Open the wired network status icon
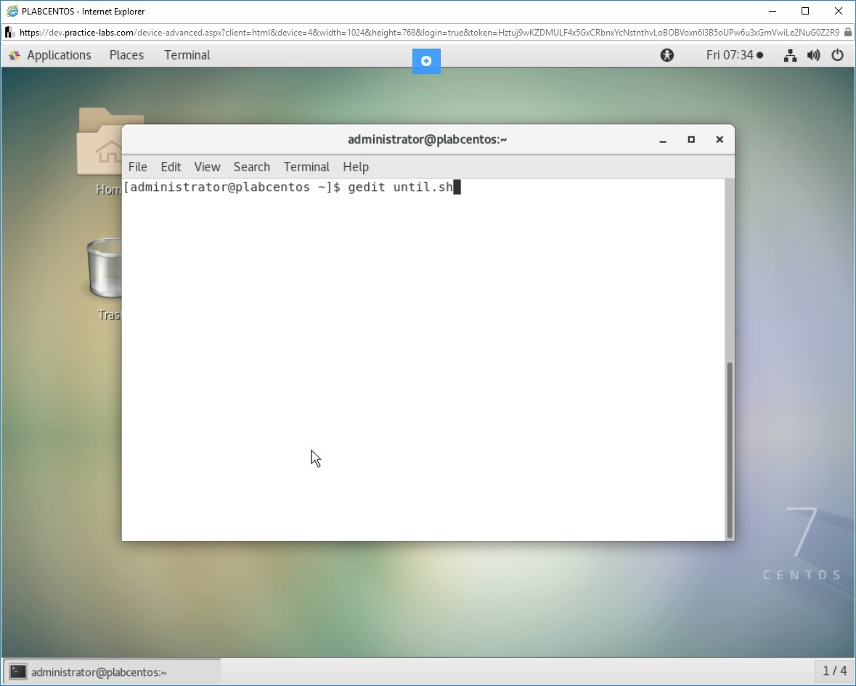Viewport: 856px width, 686px height. (x=790, y=55)
